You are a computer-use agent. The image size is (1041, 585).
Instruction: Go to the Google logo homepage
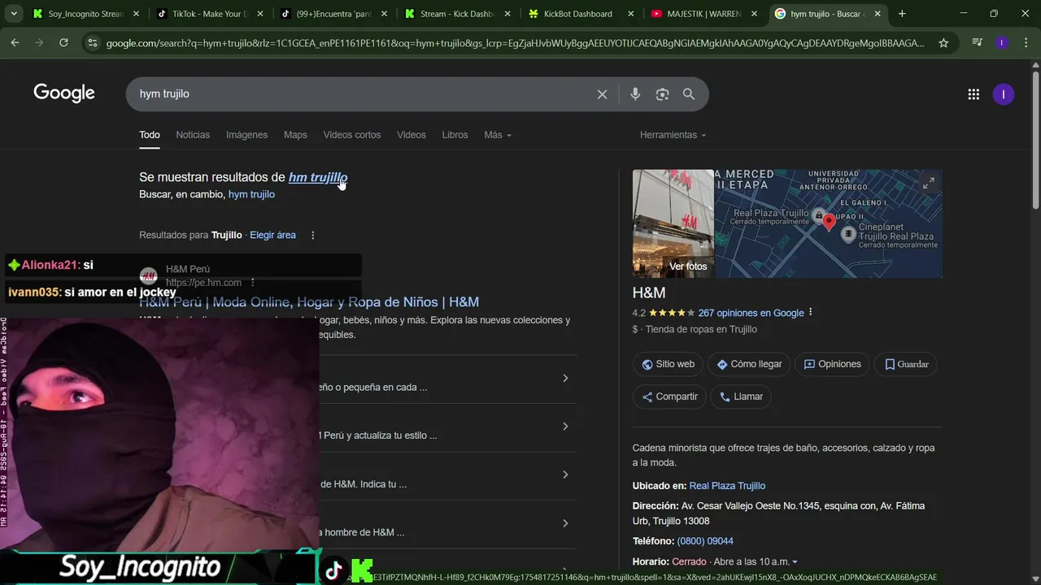(64, 93)
